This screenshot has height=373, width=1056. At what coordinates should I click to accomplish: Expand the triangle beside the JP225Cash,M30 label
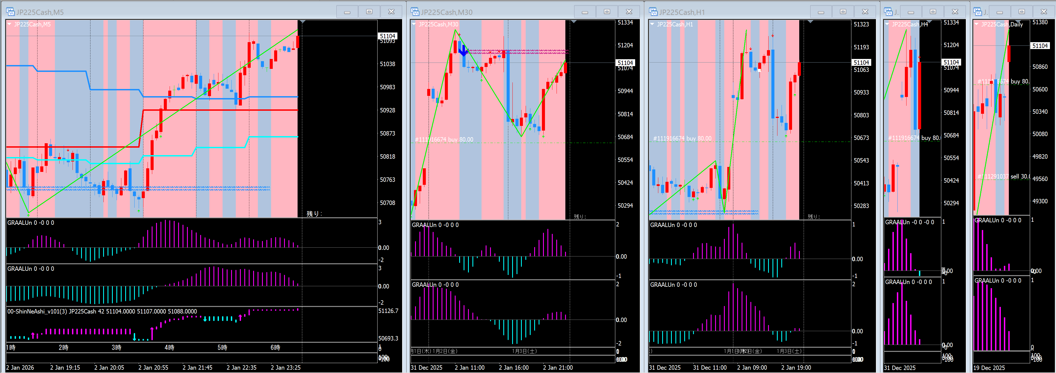click(x=414, y=24)
